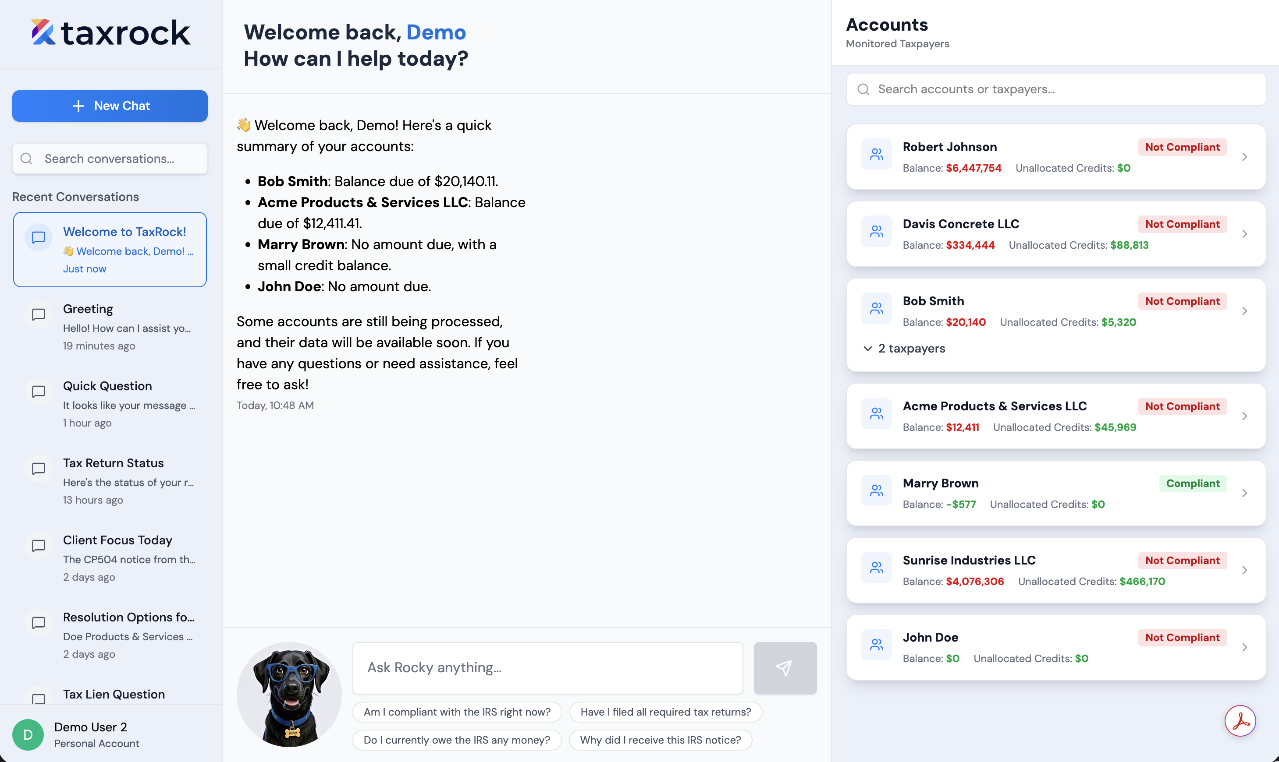Click the Demo User 2 avatar
The image size is (1279, 762).
point(28,735)
